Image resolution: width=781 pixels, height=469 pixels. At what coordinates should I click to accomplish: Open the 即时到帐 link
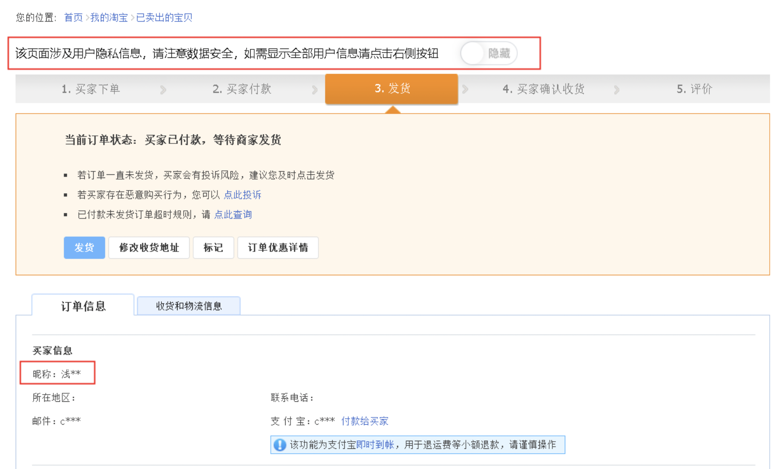(x=375, y=444)
